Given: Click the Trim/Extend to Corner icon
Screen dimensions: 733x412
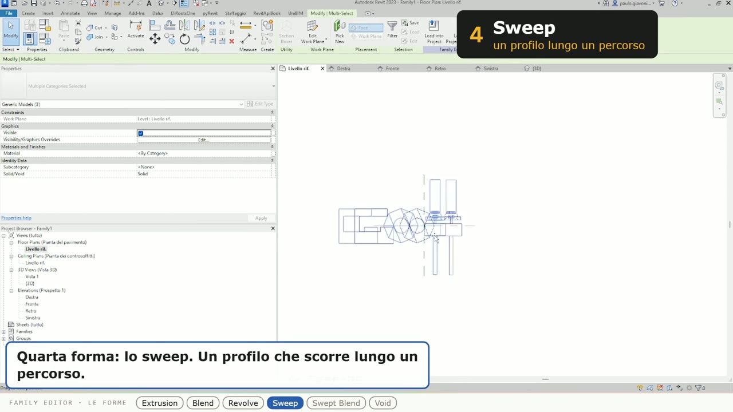Looking at the screenshot, I should pyautogui.click(x=199, y=38).
